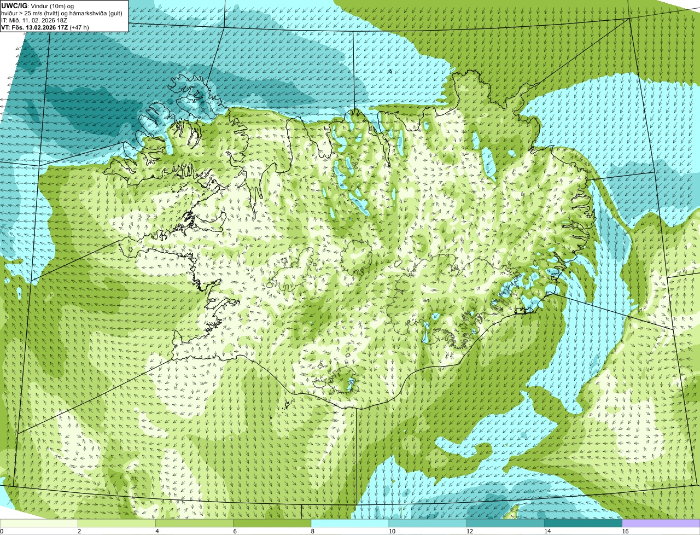The height and width of the screenshot is (535, 700).
Task: Click the 14–16 m/s dark teal legend swatch
Action: pyautogui.click(x=583, y=524)
